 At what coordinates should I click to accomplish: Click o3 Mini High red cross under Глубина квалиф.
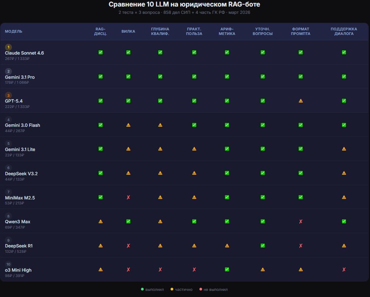[x=160, y=270]
